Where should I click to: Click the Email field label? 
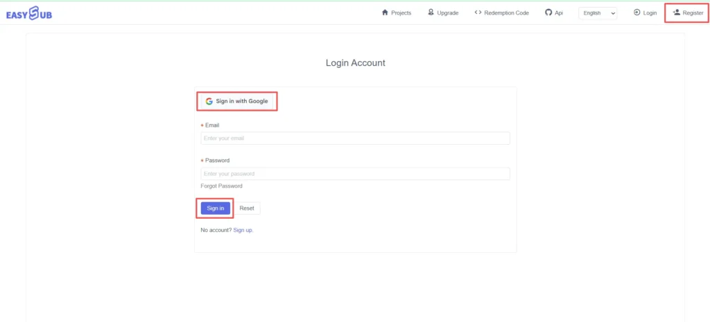(212, 125)
